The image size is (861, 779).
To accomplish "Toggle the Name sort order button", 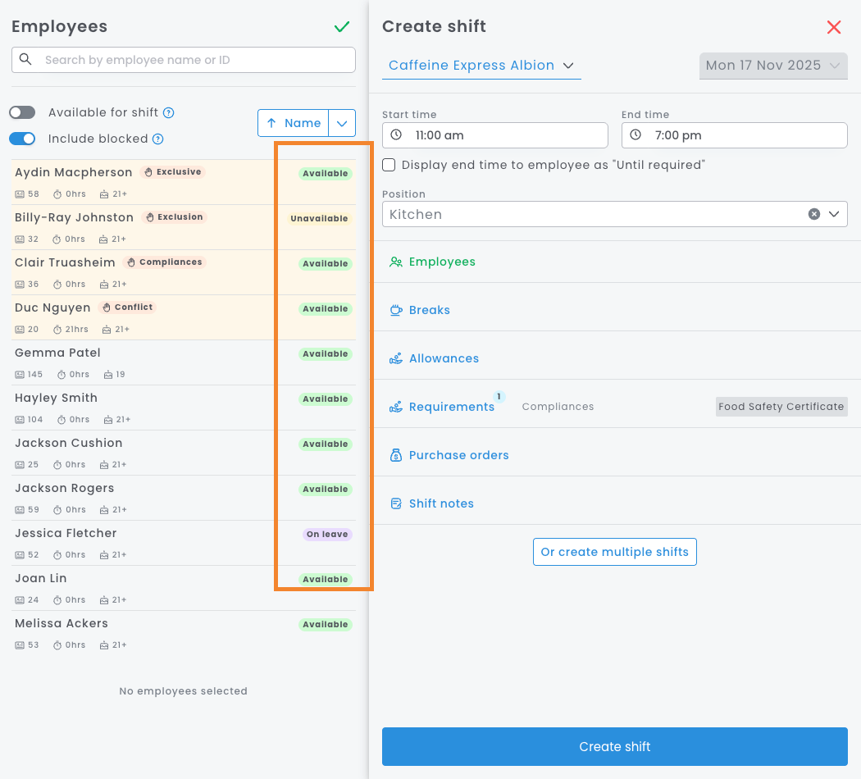I will pos(294,123).
